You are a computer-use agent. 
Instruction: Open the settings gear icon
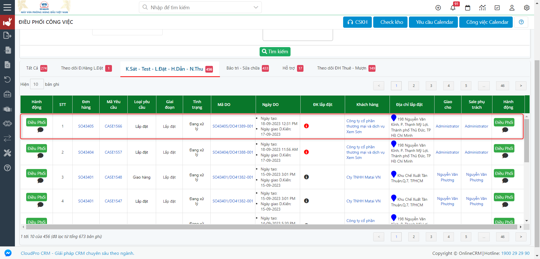point(527,8)
